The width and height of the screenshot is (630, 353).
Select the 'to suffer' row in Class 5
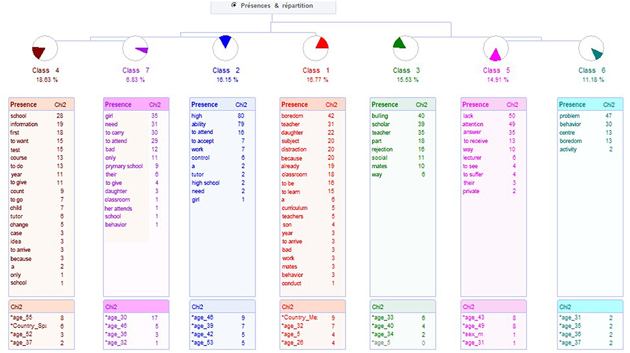coord(493,174)
